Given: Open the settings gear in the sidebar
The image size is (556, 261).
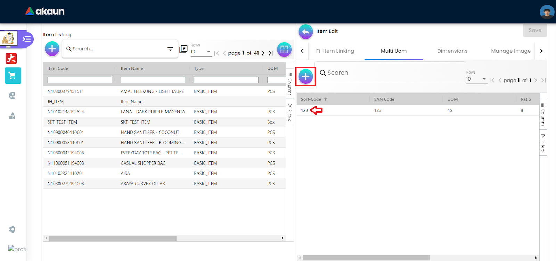Looking at the screenshot, I should click(12, 229).
